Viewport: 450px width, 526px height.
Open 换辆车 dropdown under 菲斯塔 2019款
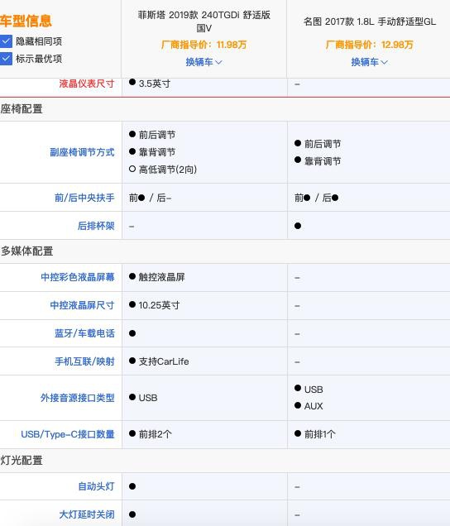(203, 62)
